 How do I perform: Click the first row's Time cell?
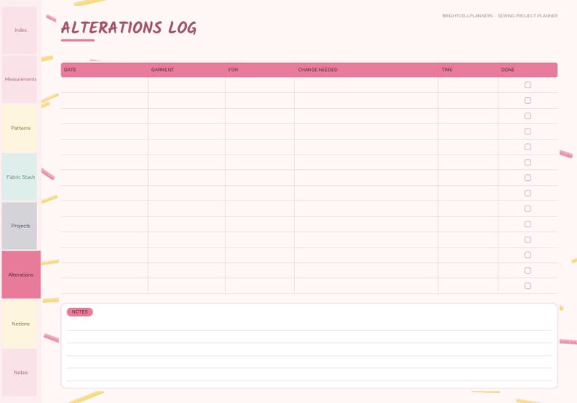point(468,85)
